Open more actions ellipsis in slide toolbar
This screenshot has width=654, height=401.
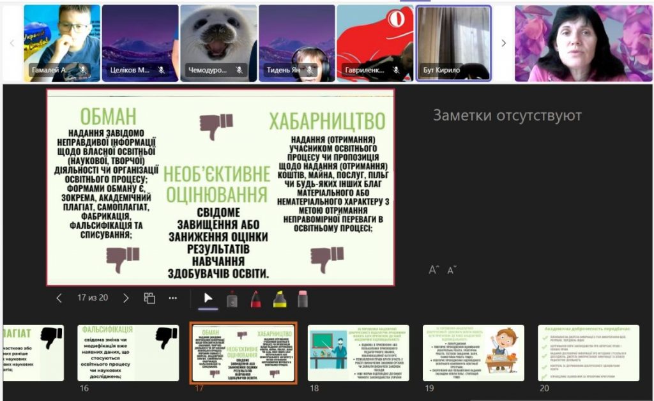click(x=172, y=298)
